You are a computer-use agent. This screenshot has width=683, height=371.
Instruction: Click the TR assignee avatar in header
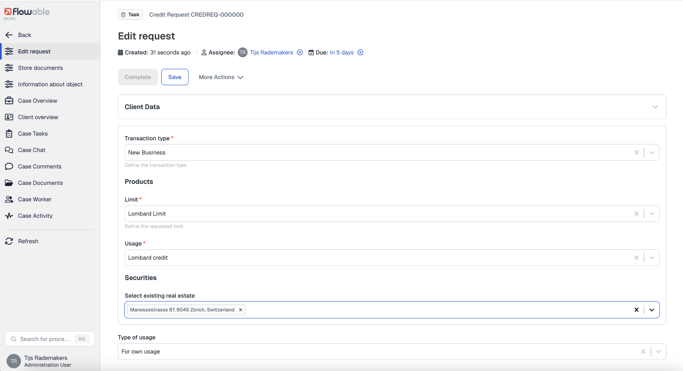(x=243, y=52)
